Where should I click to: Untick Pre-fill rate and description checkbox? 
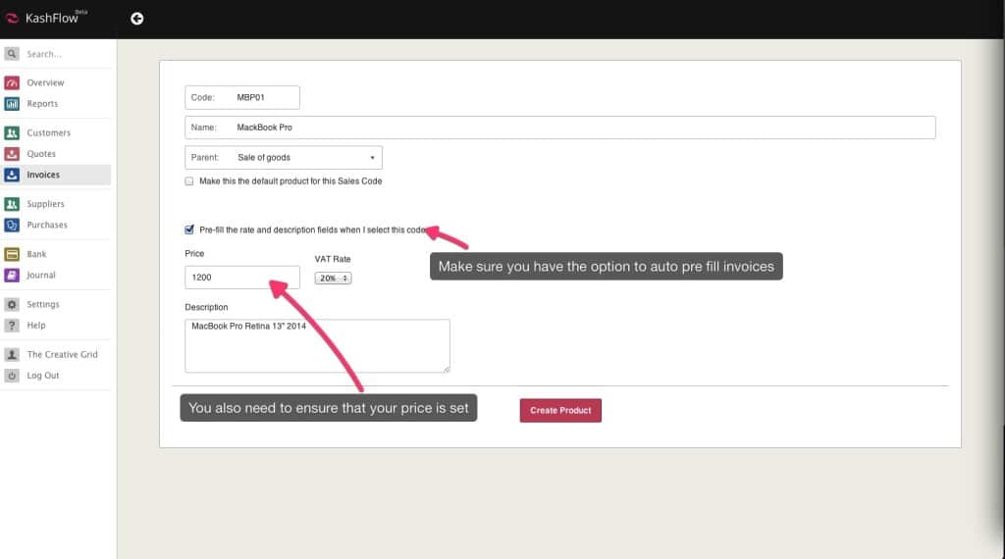pyautogui.click(x=189, y=229)
